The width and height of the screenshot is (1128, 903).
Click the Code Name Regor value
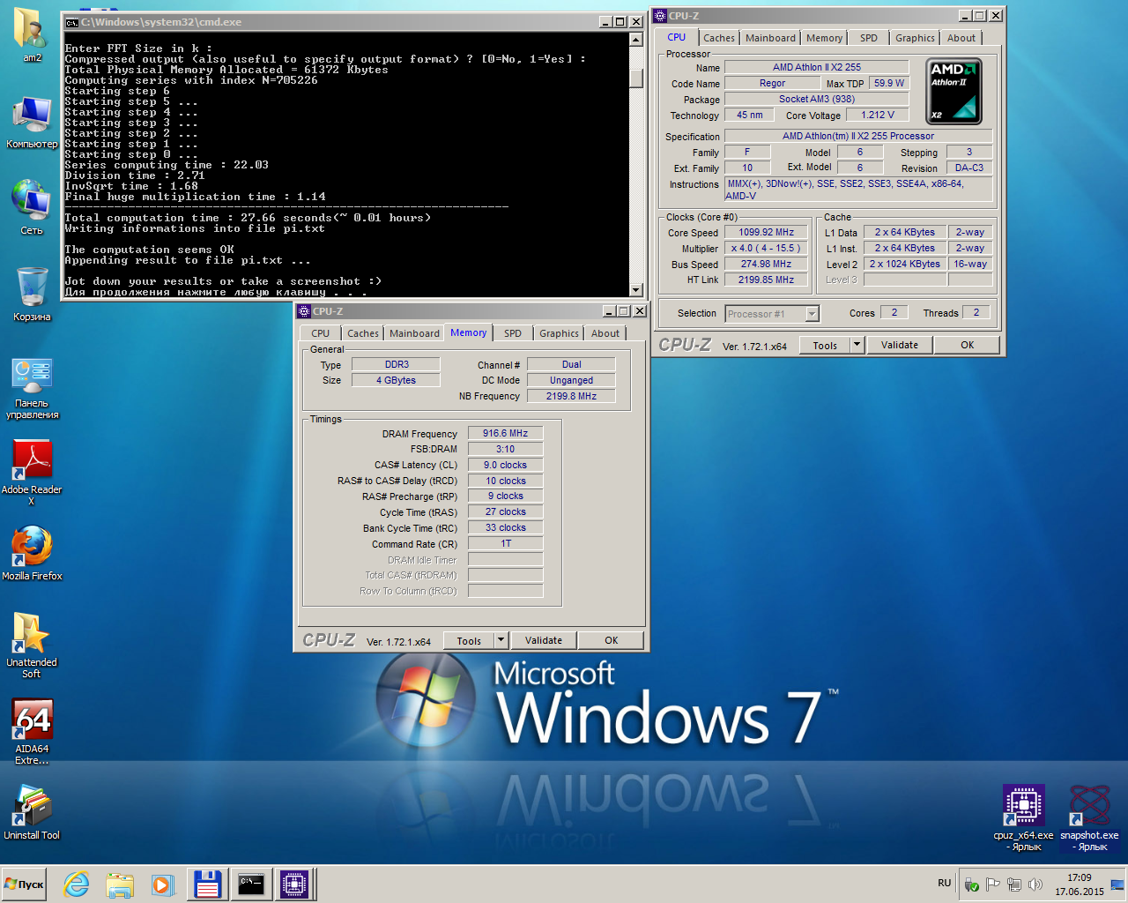click(772, 84)
